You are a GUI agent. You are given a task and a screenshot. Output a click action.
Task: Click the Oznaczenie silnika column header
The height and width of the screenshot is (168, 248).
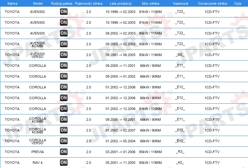pos(212,3)
